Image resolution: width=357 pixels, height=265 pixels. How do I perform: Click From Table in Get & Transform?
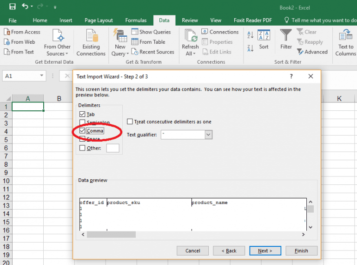point(148,42)
